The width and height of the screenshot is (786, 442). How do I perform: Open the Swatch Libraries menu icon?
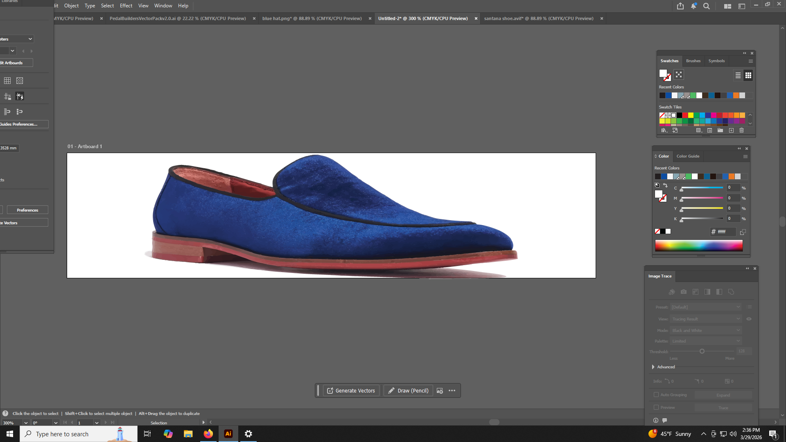[664, 131]
